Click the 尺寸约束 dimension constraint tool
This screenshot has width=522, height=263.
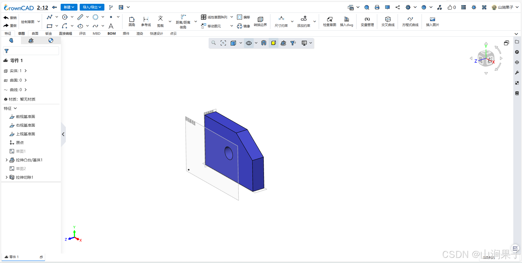click(x=281, y=21)
